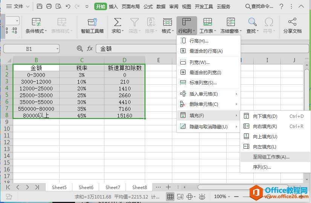Click the save icon in quick access toolbar
The width and height of the screenshot is (311, 203).
pyautogui.click(x=39, y=6)
